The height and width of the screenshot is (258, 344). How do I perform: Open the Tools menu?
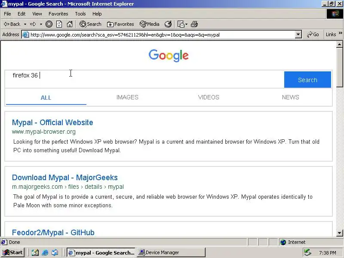[x=80, y=14]
